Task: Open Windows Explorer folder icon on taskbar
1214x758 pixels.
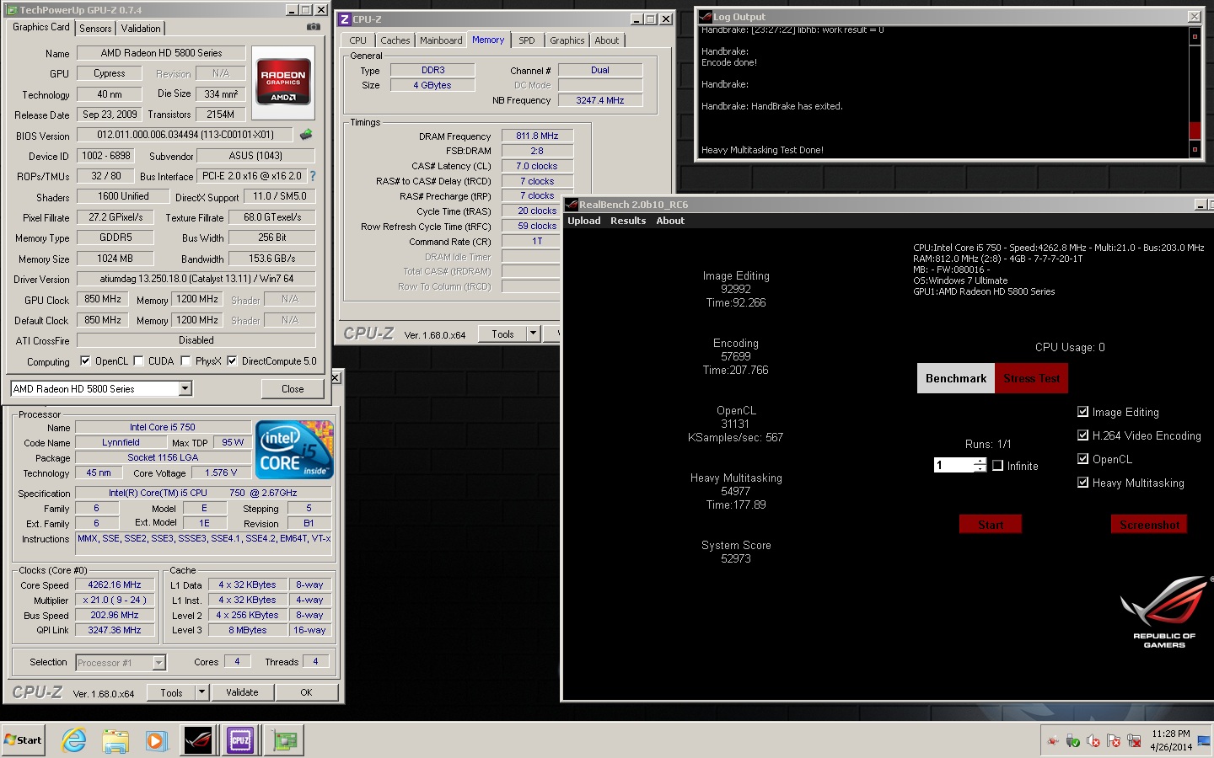Action: [115, 741]
